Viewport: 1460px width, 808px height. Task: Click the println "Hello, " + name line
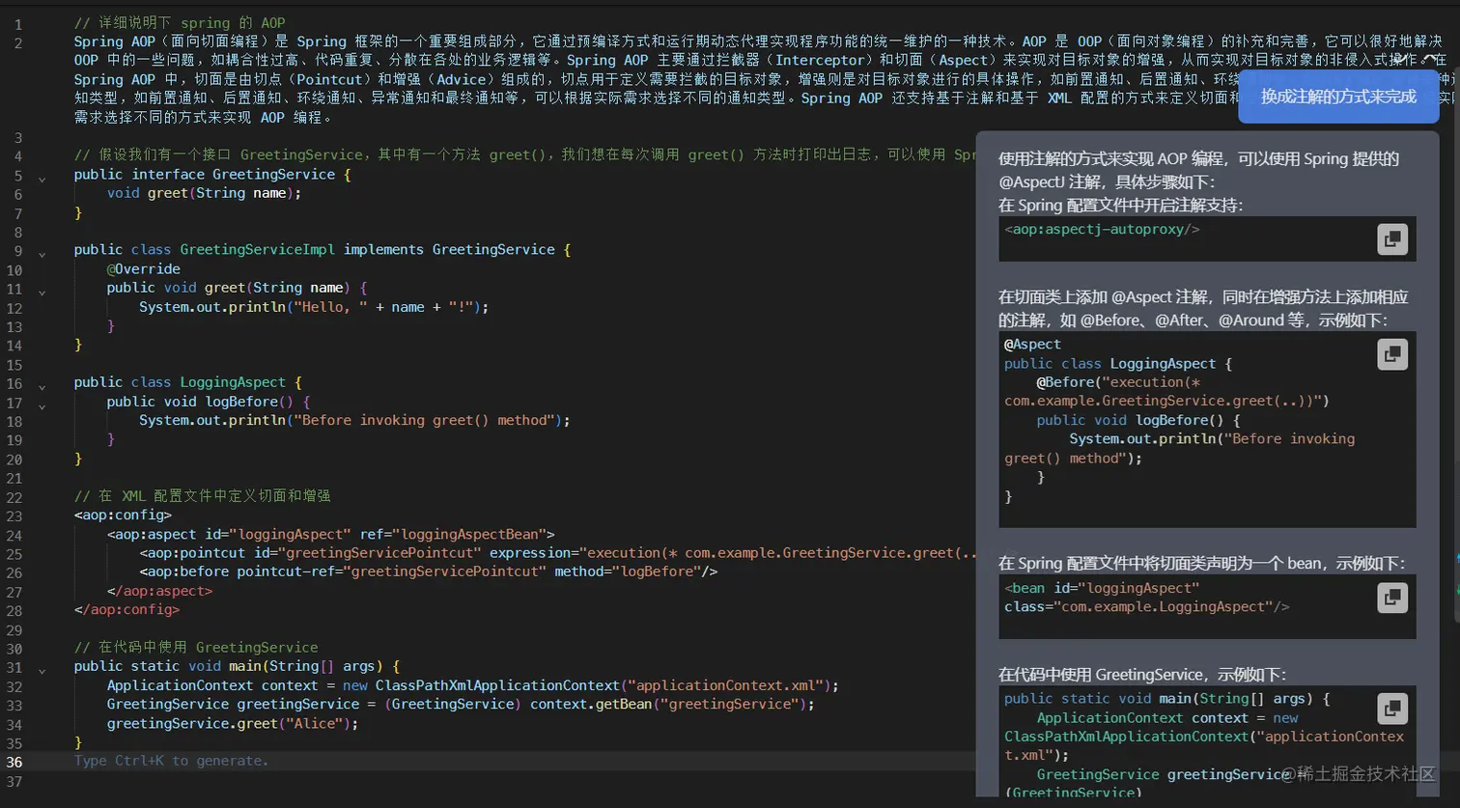click(x=314, y=307)
